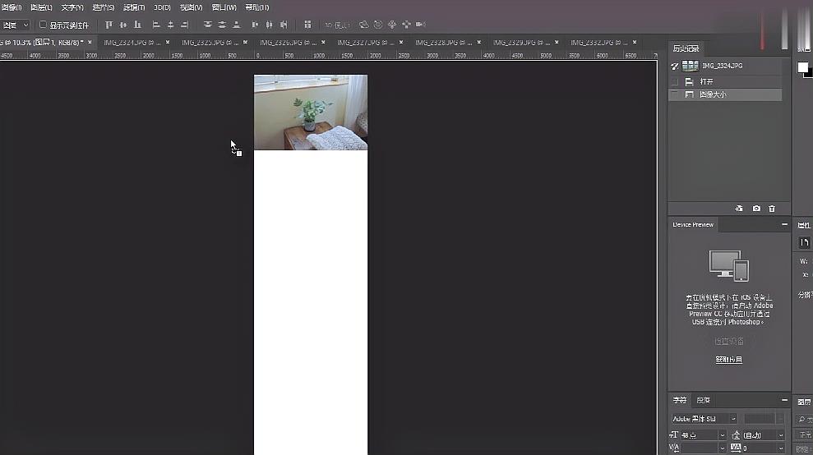Open the font style dropdown

764,419
